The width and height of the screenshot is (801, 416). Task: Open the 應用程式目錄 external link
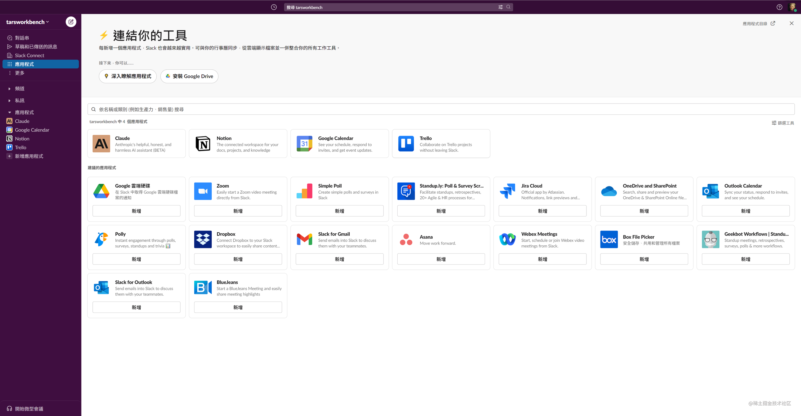tap(759, 24)
